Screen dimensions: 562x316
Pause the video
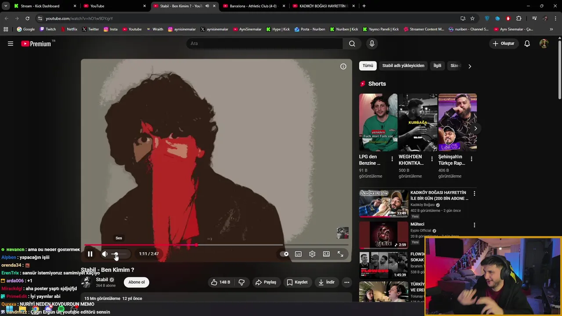click(x=90, y=254)
